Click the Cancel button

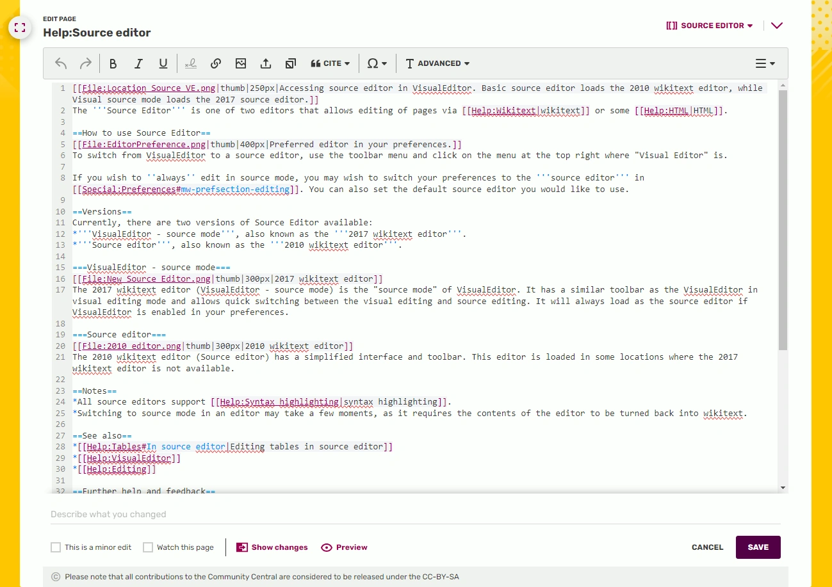tap(707, 547)
